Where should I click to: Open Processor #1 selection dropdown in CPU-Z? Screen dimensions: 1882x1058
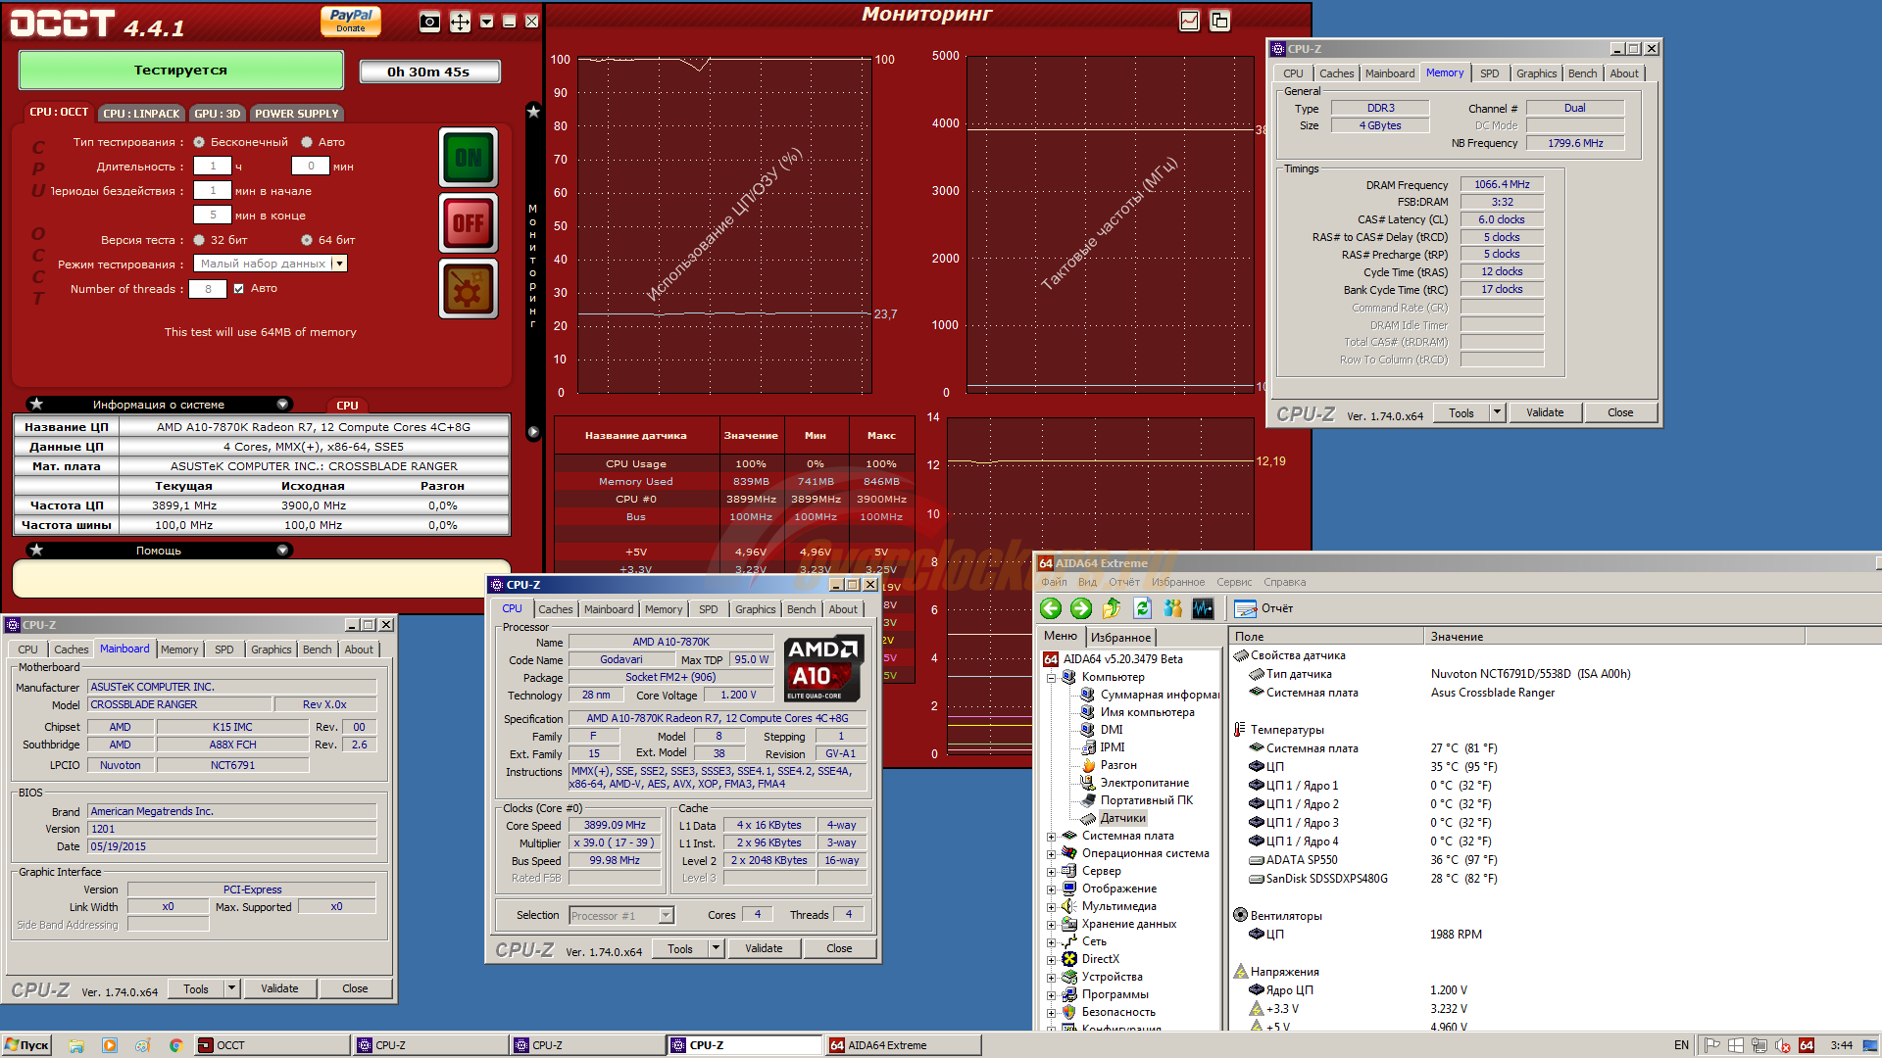tap(667, 916)
